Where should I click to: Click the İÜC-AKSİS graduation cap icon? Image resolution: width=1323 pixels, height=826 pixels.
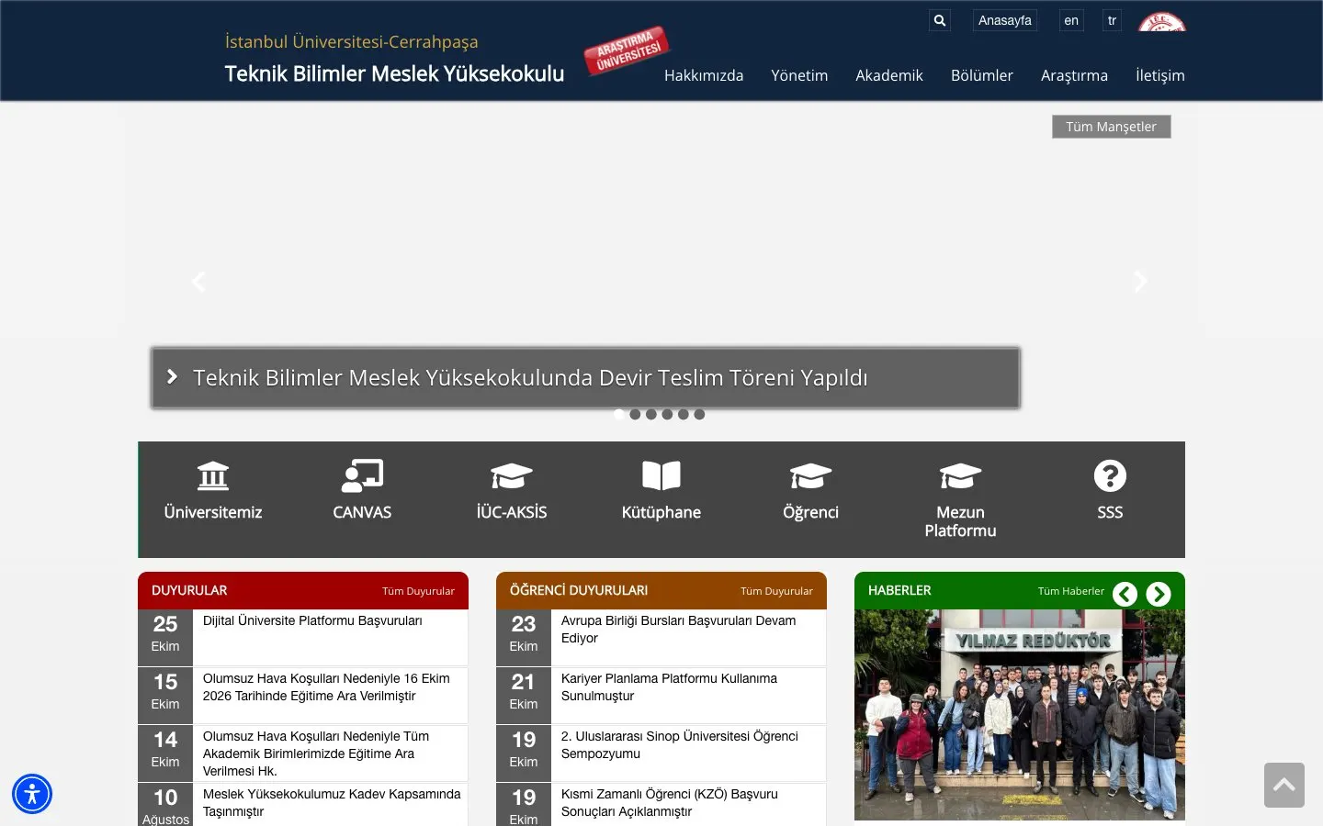pyautogui.click(x=512, y=475)
